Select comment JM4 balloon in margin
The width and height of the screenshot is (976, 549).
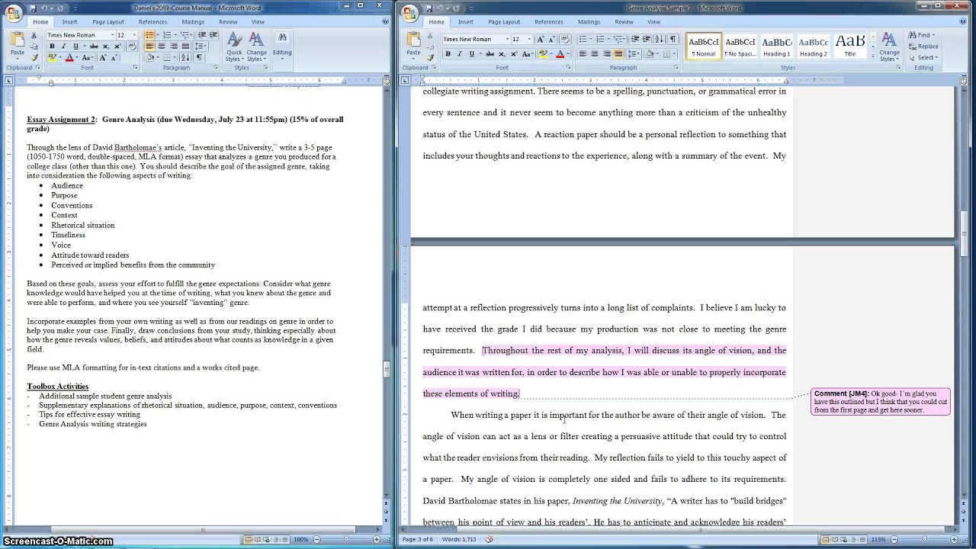(881, 402)
